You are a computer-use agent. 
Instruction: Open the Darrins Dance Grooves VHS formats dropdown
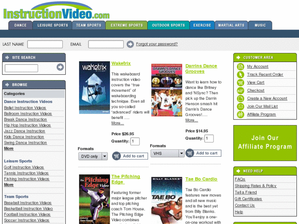coord(167,153)
